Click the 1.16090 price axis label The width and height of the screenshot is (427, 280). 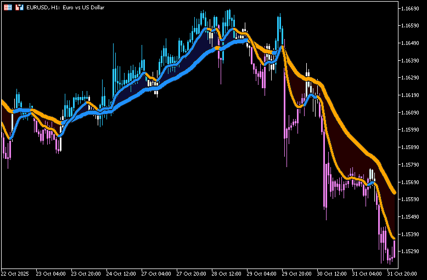[411, 112]
